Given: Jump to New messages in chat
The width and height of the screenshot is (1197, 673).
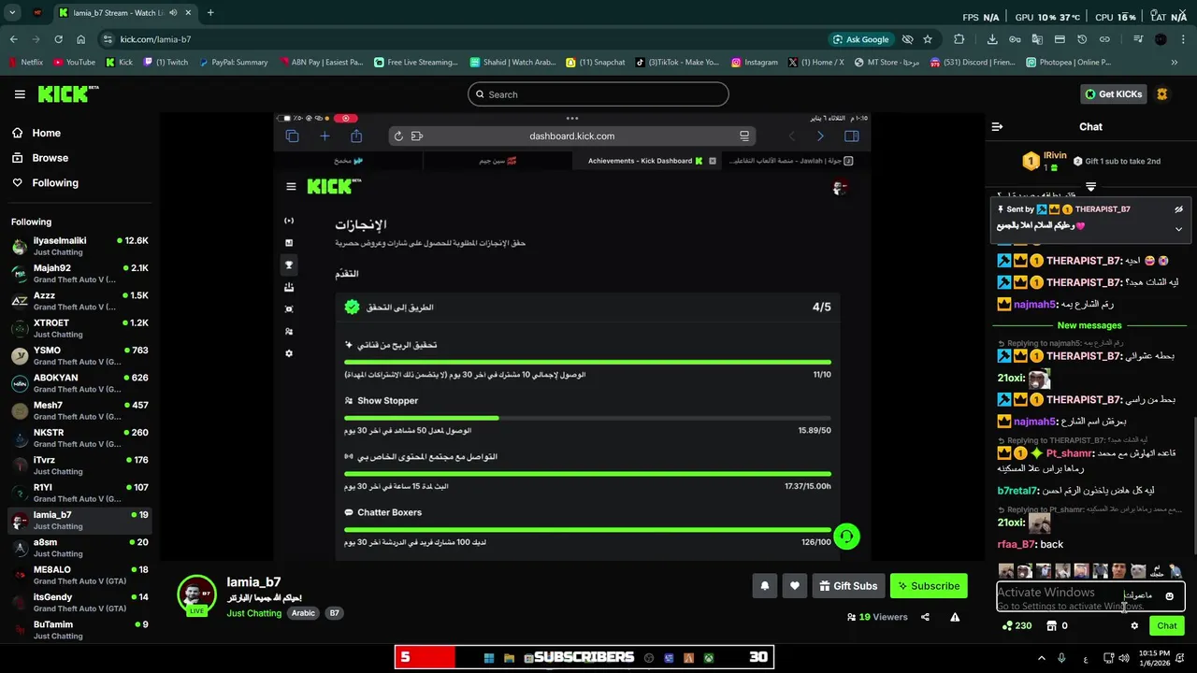Looking at the screenshot, I should tap(1089, 325).
